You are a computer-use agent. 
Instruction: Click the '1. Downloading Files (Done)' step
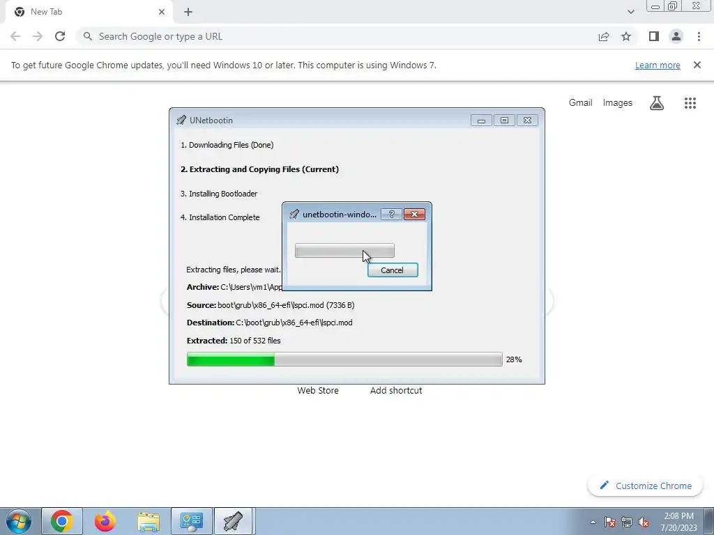227,145
